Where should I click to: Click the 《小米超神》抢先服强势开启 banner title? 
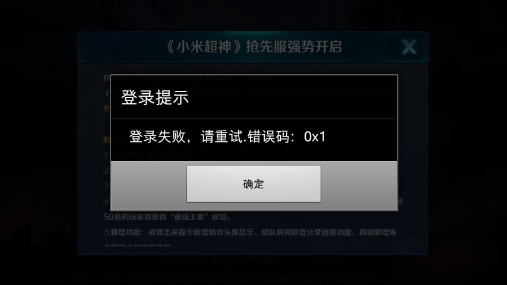pos(253,47)
